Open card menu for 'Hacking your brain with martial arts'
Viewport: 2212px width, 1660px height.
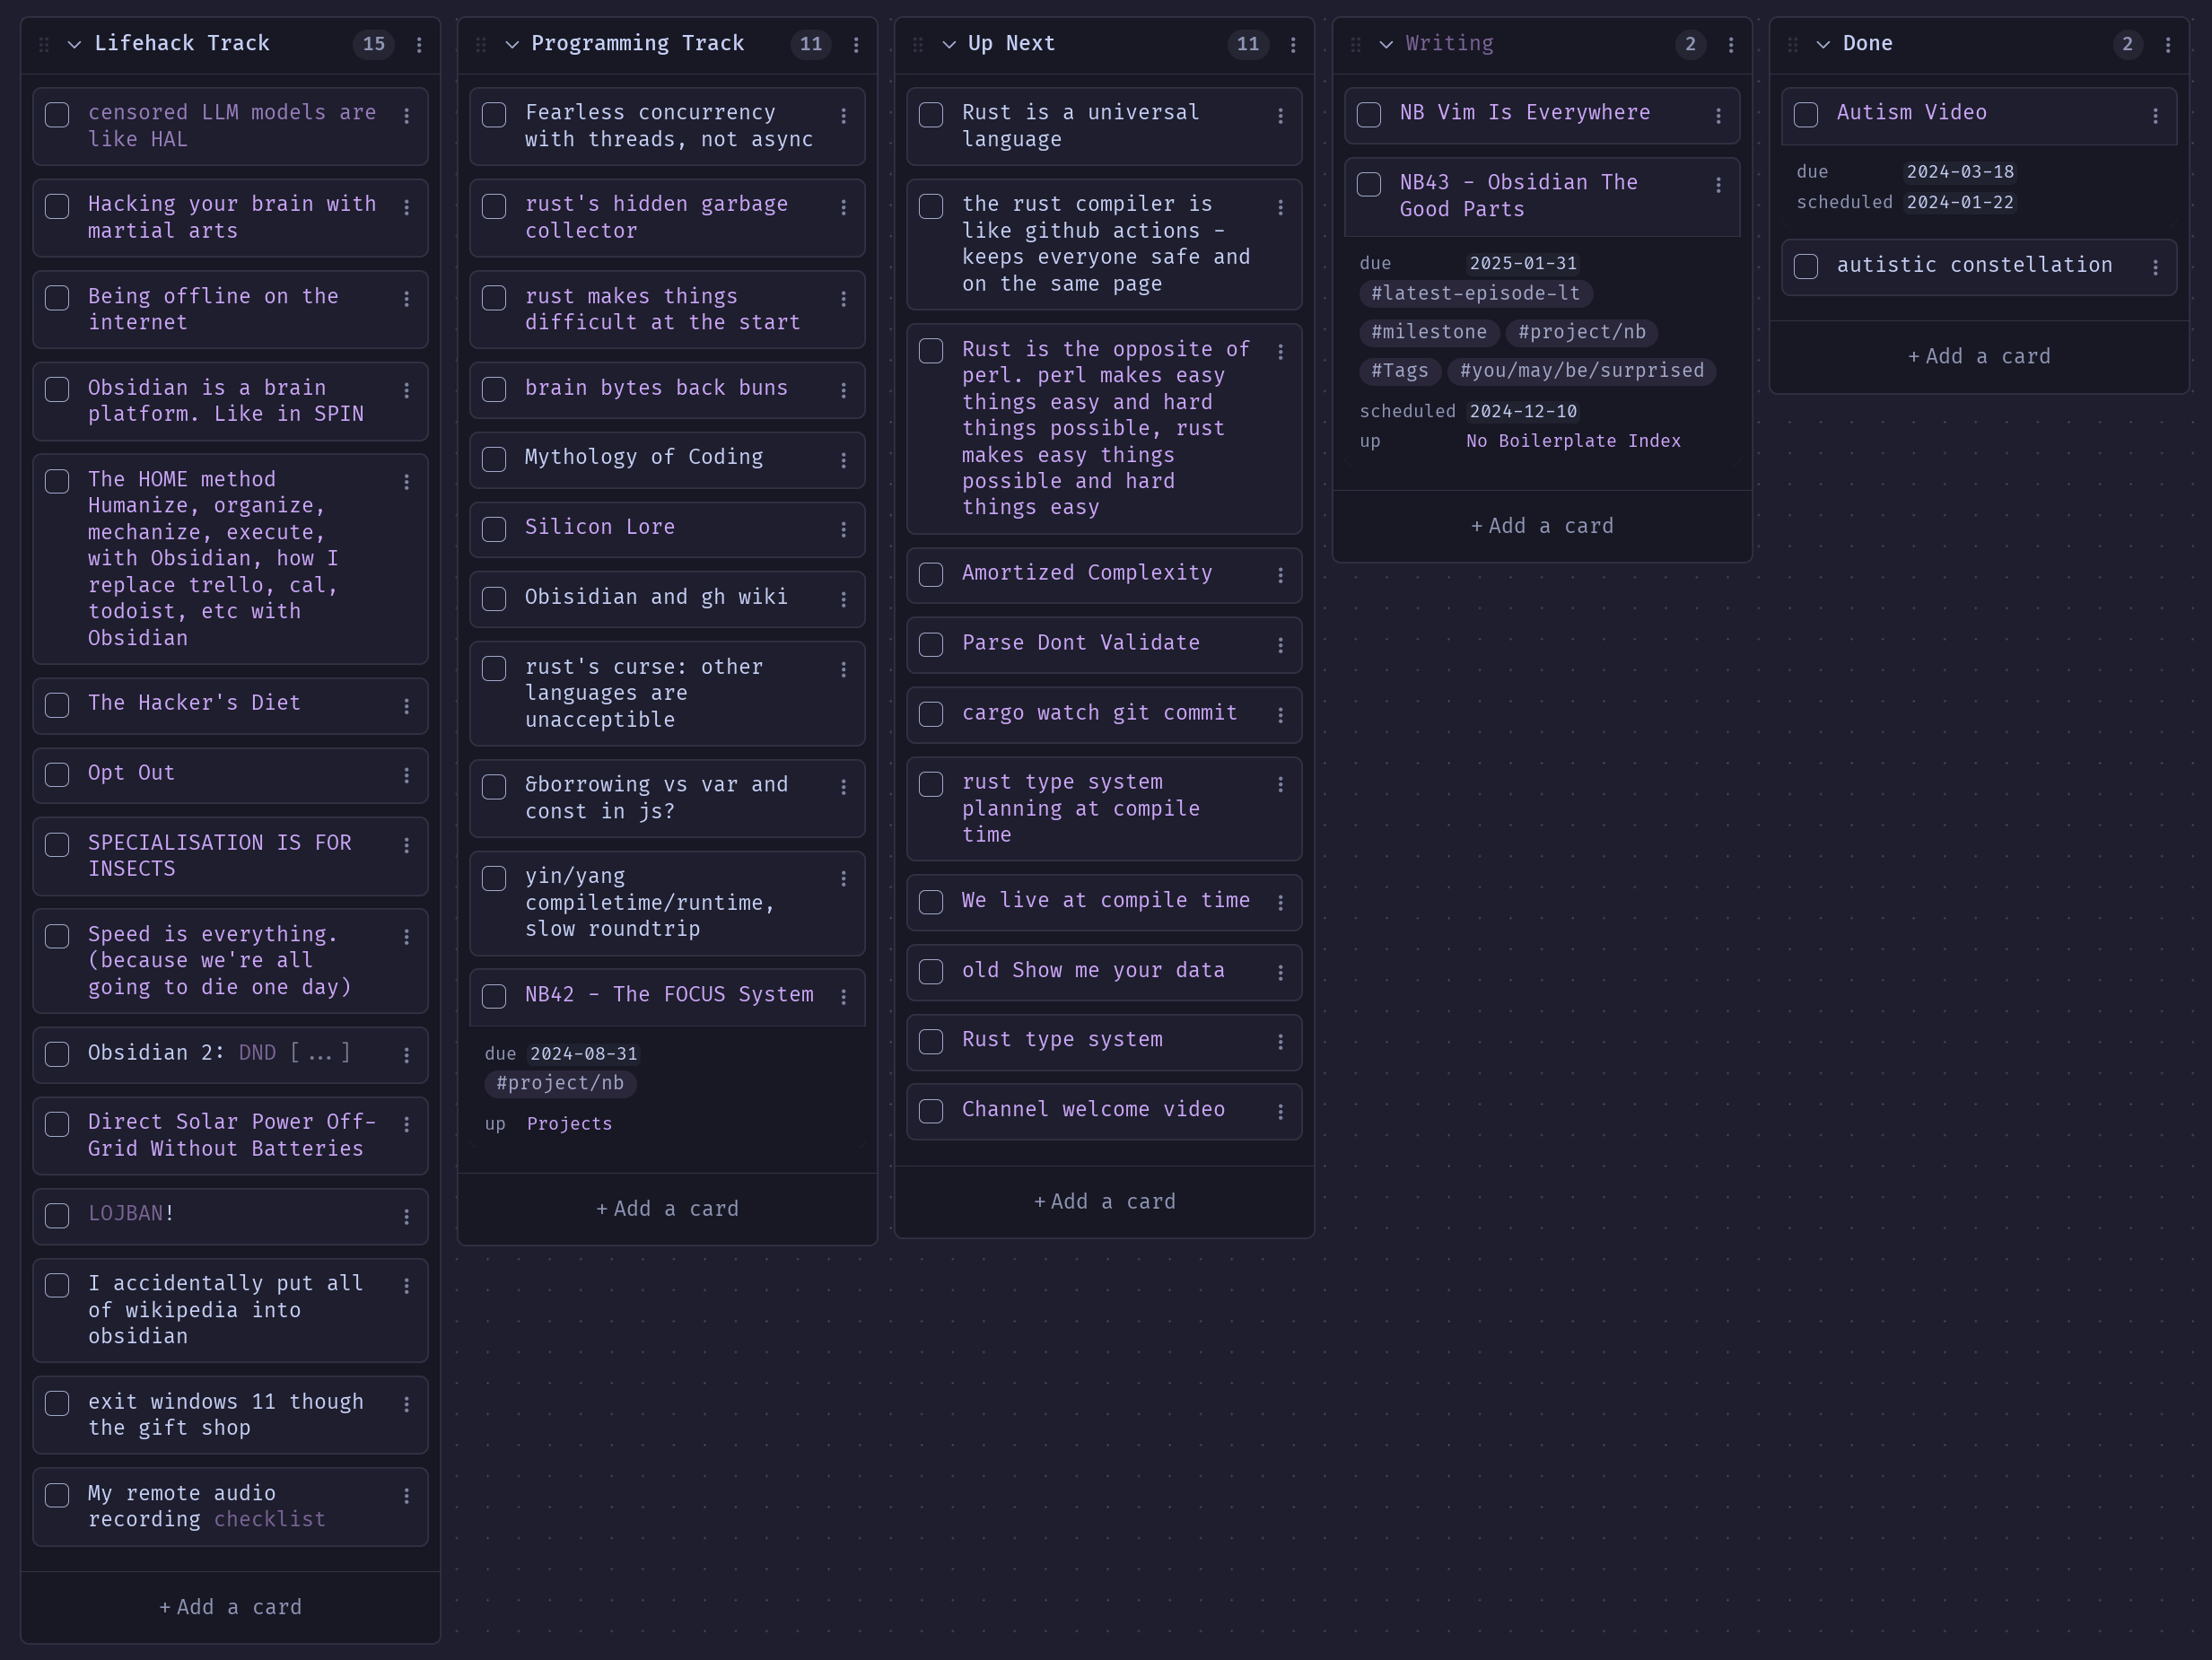[407, 208]
